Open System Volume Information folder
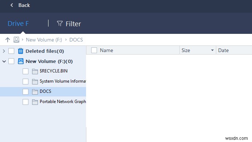The height and width of the screenshot is (142, 252). point(63,81)
